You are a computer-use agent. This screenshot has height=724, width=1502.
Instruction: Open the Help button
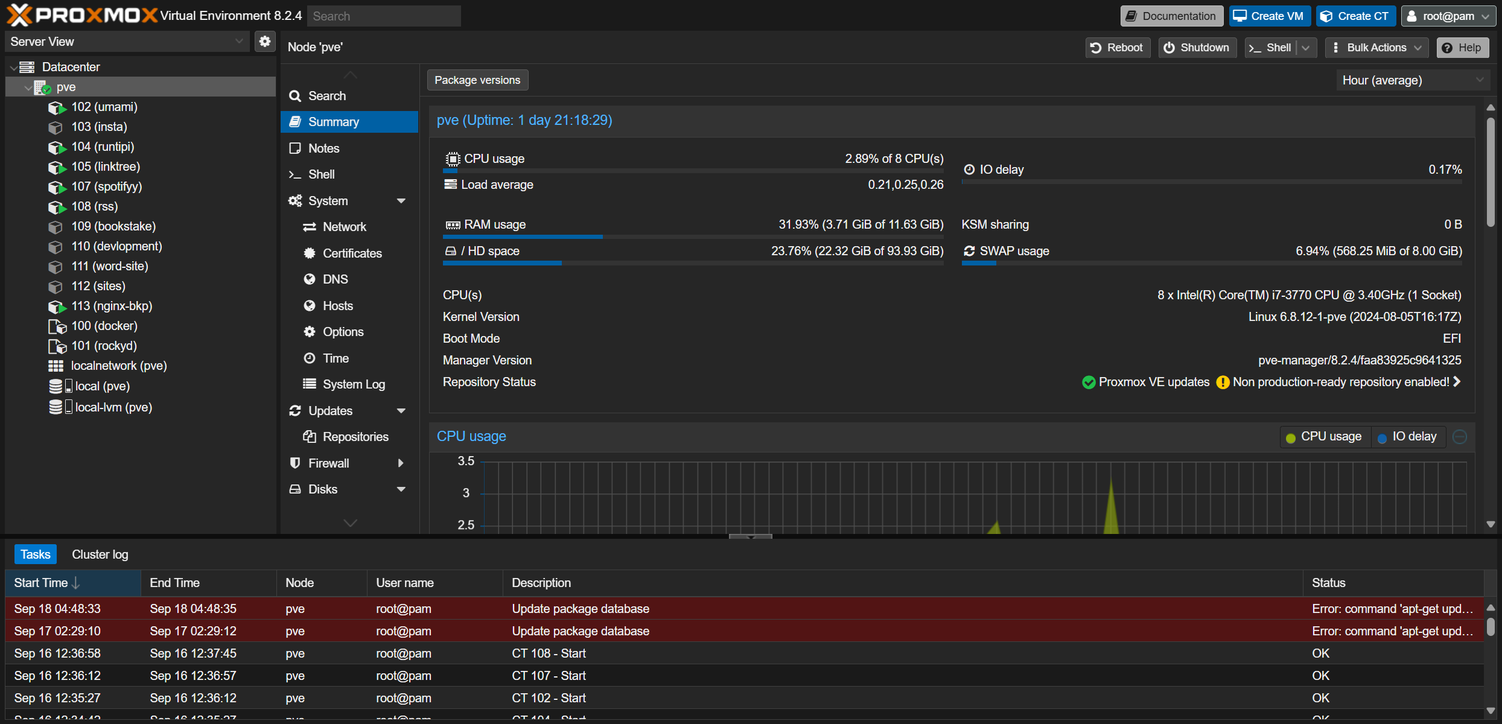[x=1463, y=48]
